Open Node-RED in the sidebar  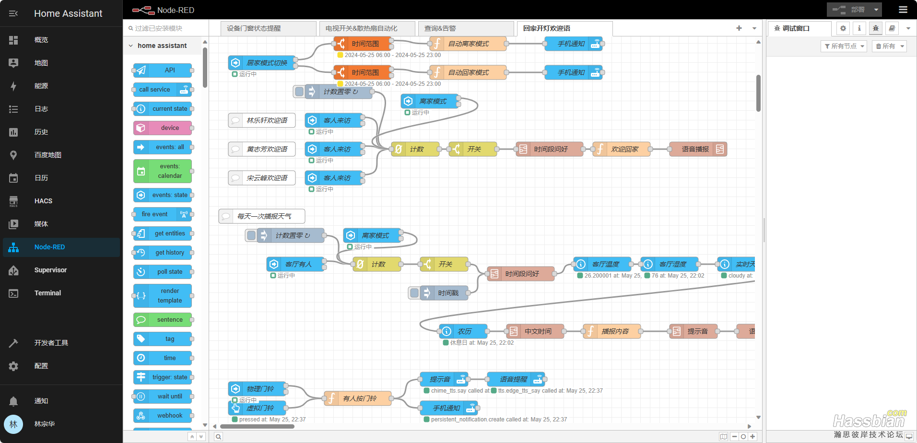tap(61, 247)
